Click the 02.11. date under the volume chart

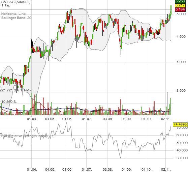[x=166, y=119]
